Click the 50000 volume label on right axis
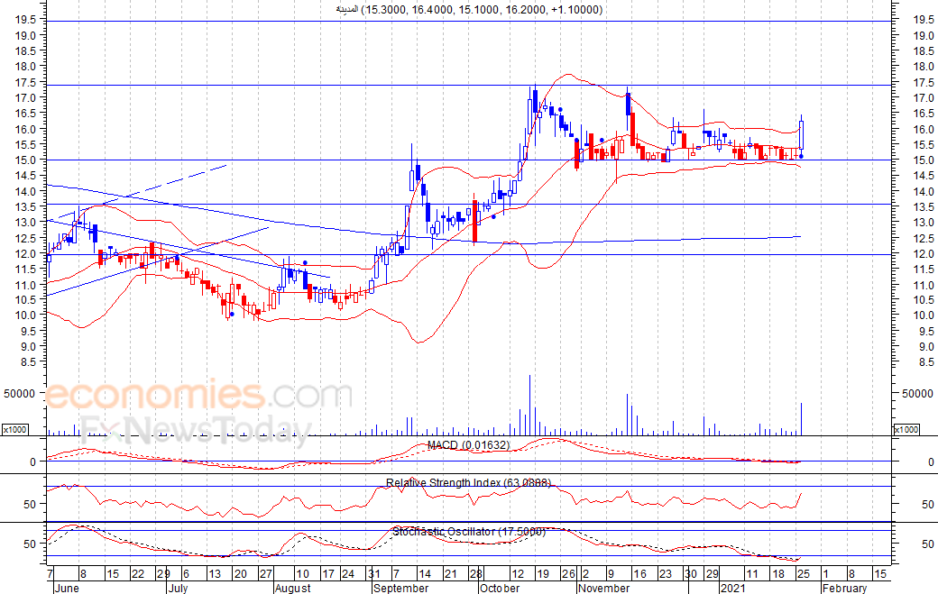 click(917, 393)
